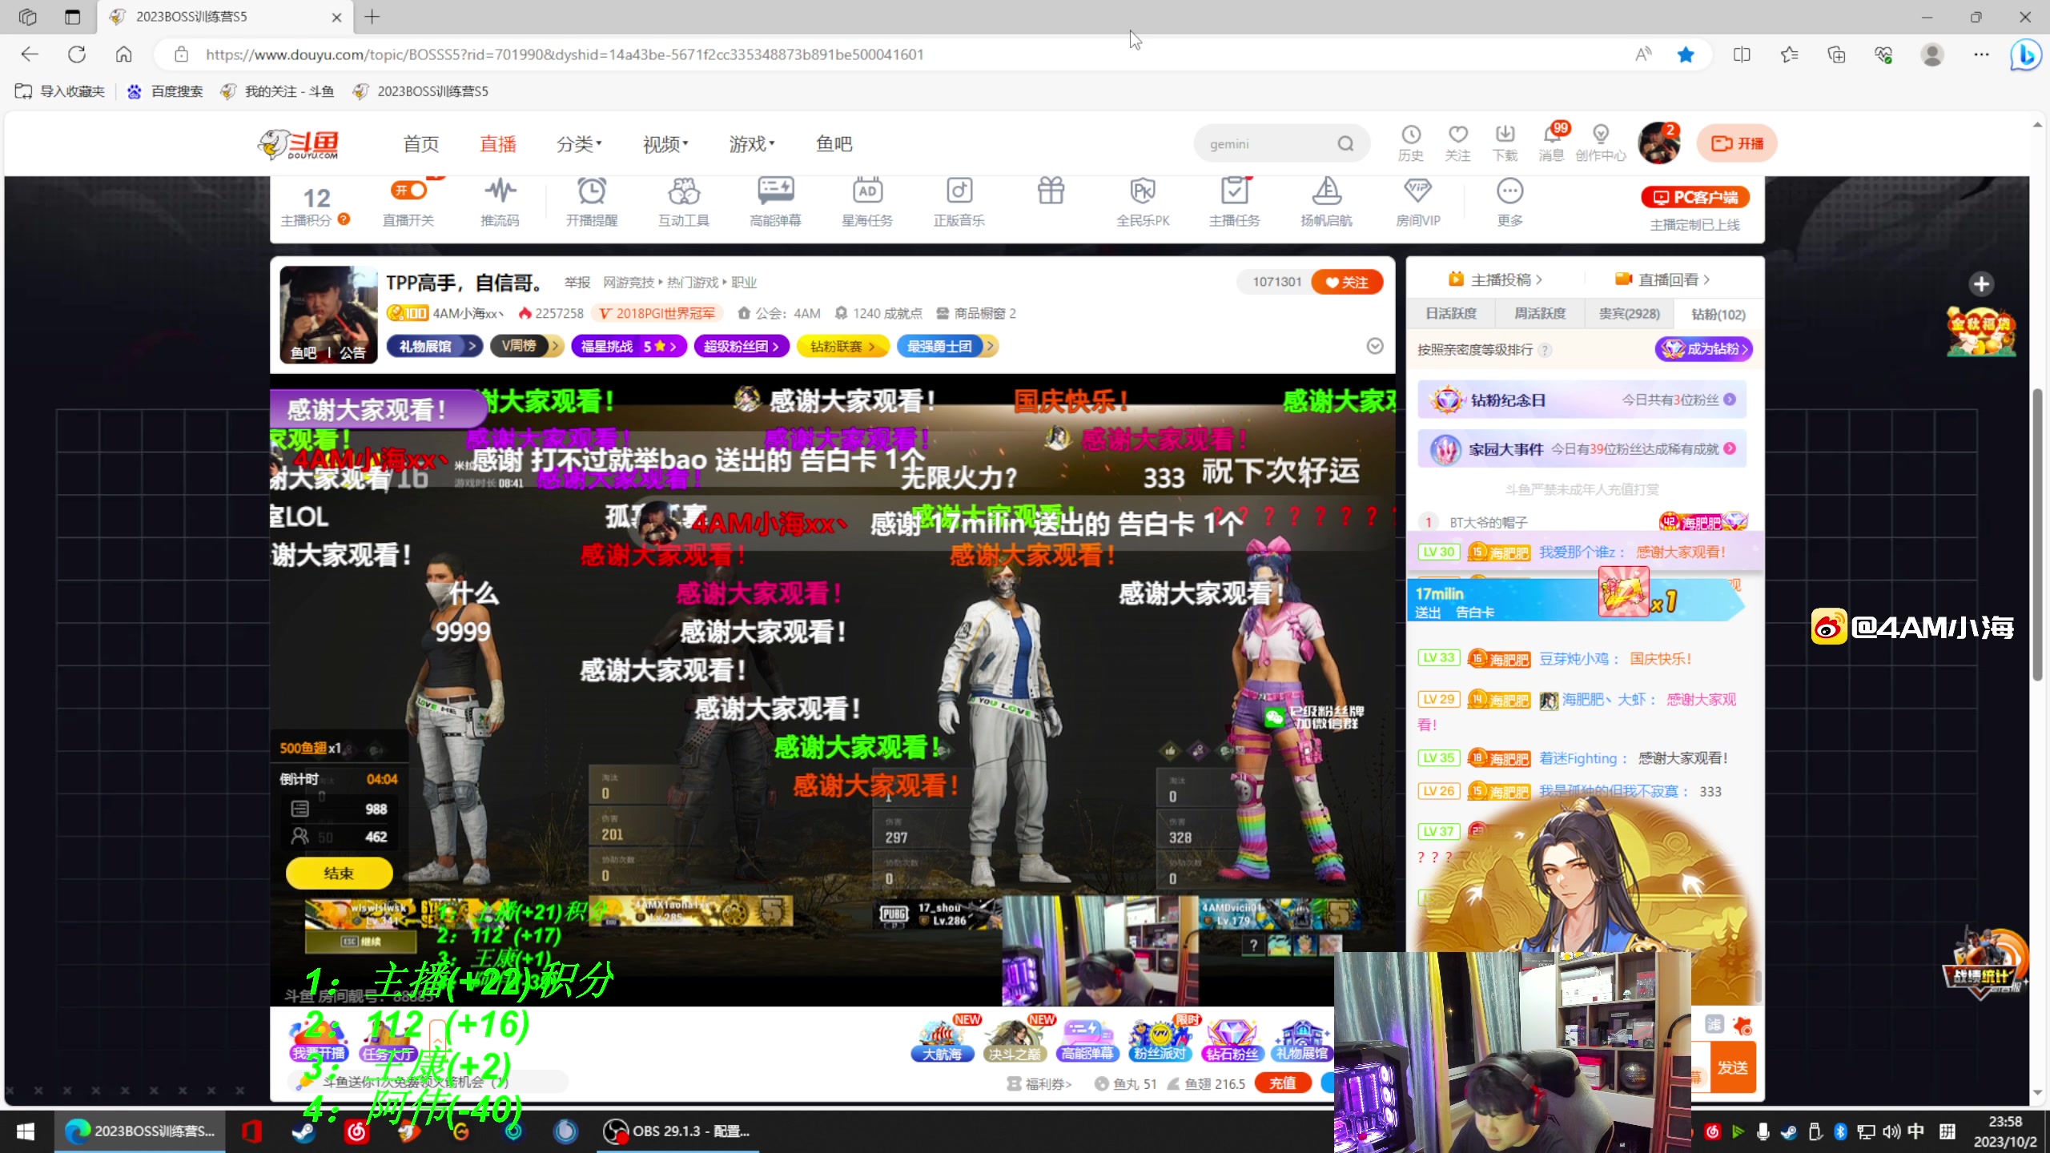Toggle the live broadcast 开 switch
The image size is (2050, 1153).
pyautogui.click(x=408, y=190)
